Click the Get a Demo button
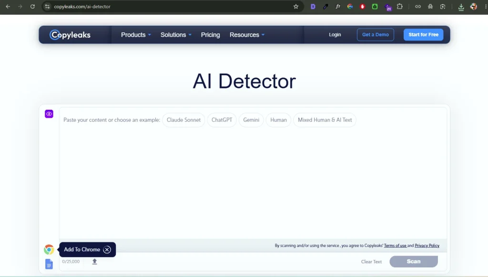The height and width of the screenshot is (277, 488). tap(376, 34)
